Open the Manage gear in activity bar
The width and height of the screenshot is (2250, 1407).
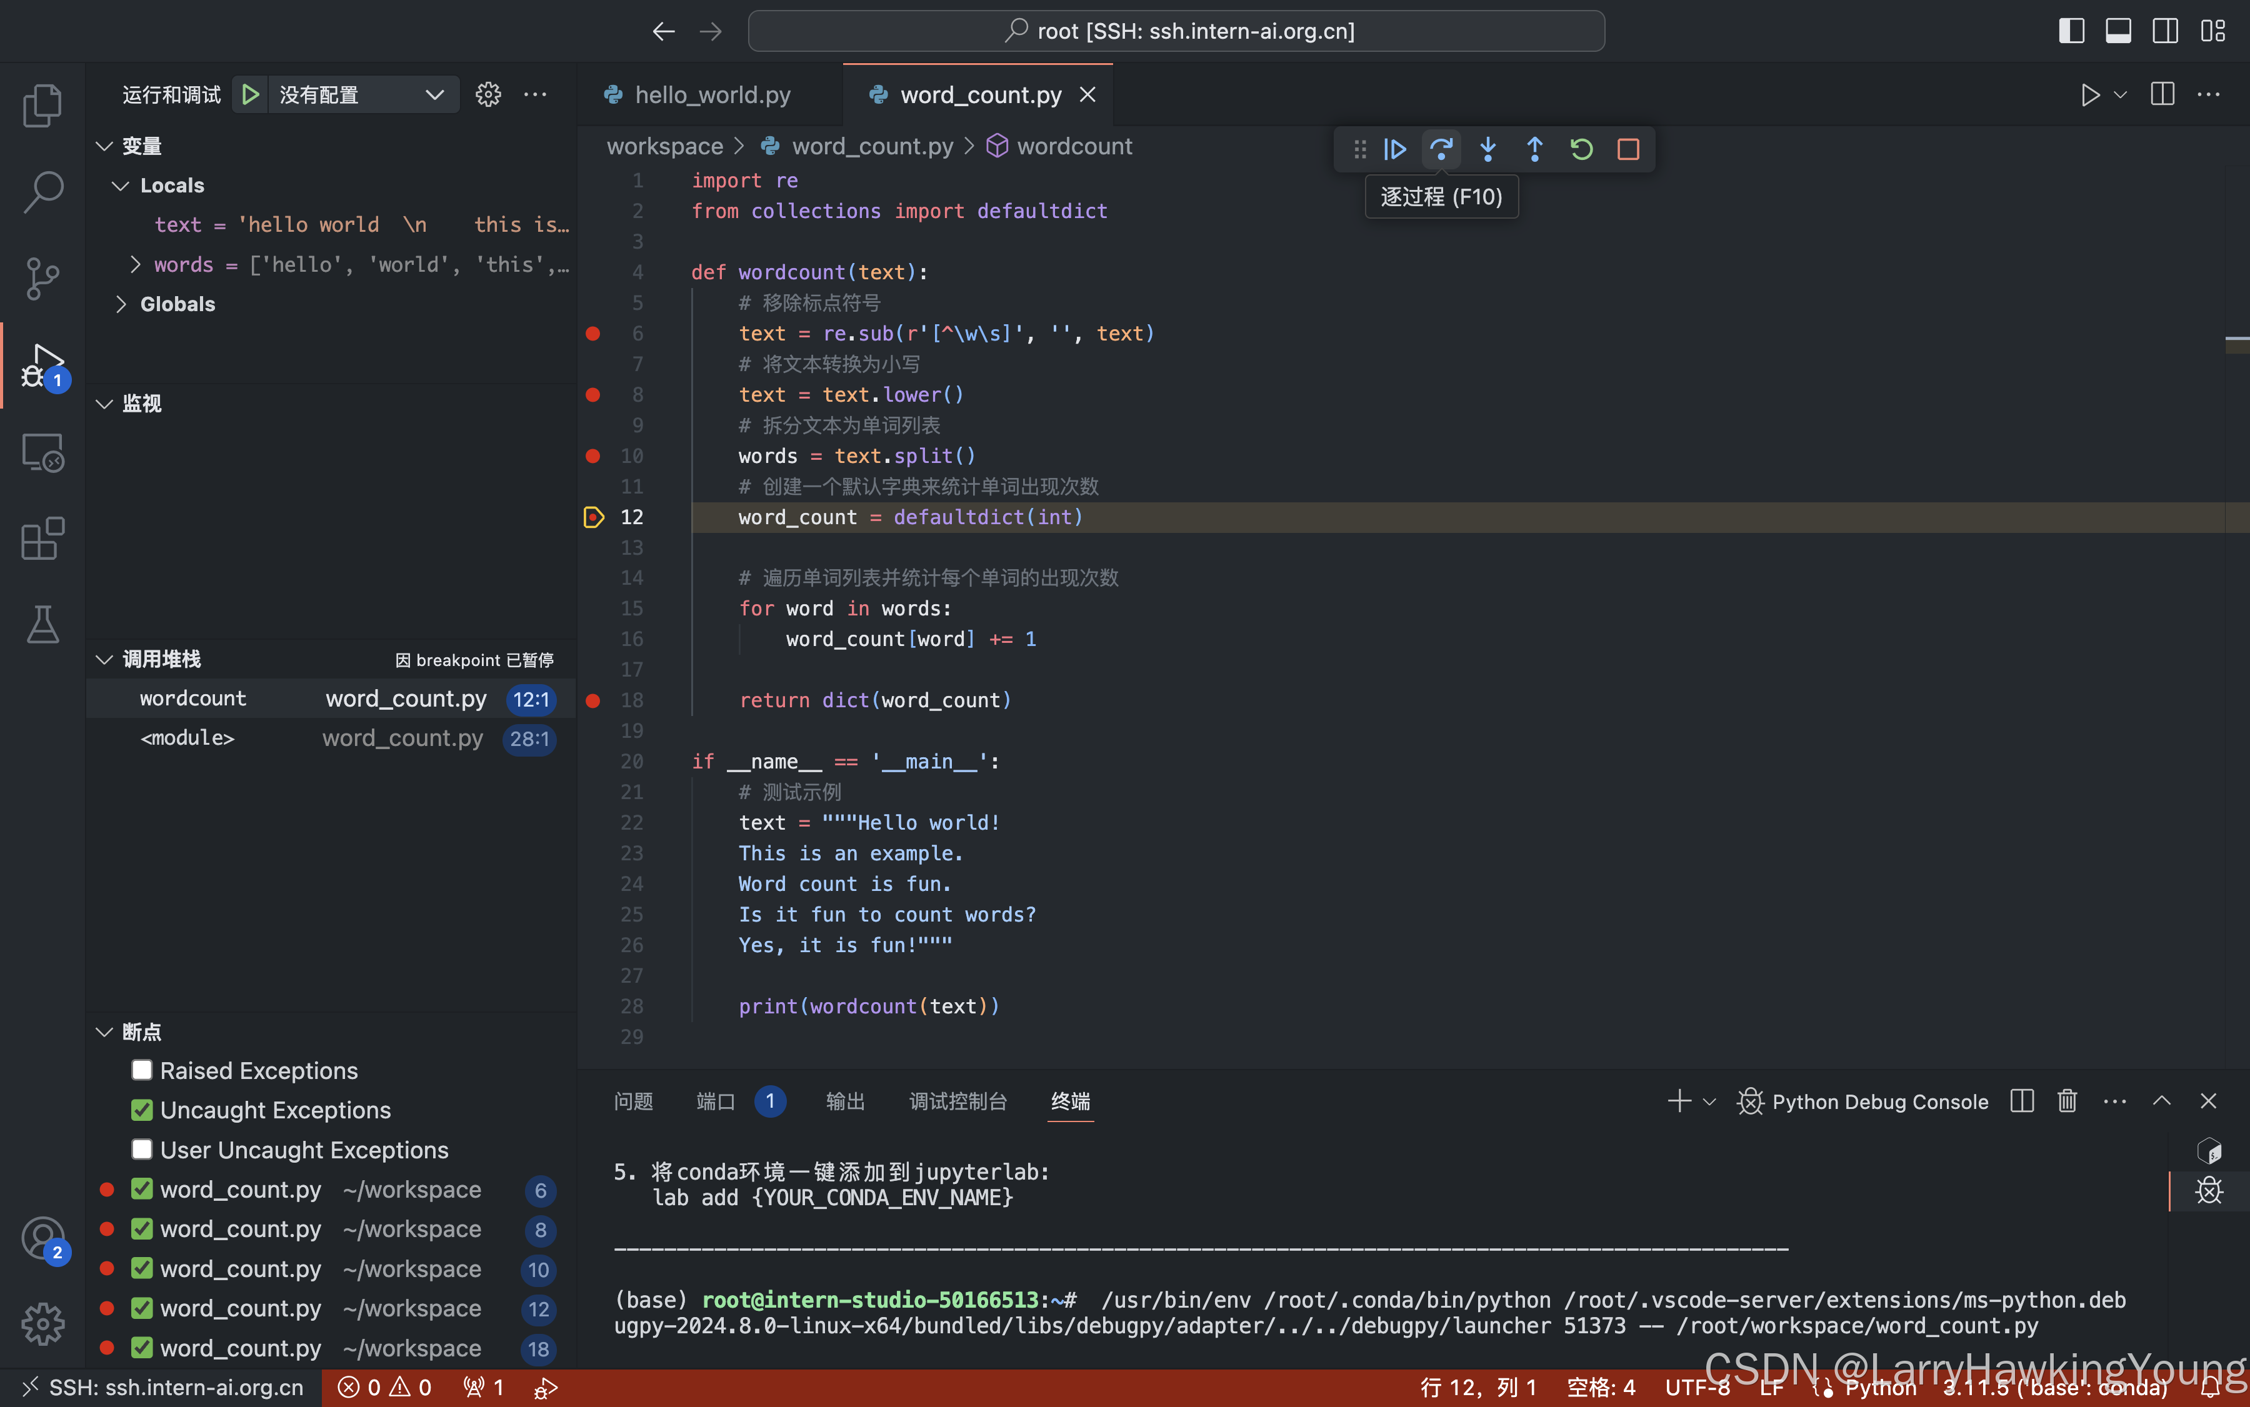coord(43,1323)
